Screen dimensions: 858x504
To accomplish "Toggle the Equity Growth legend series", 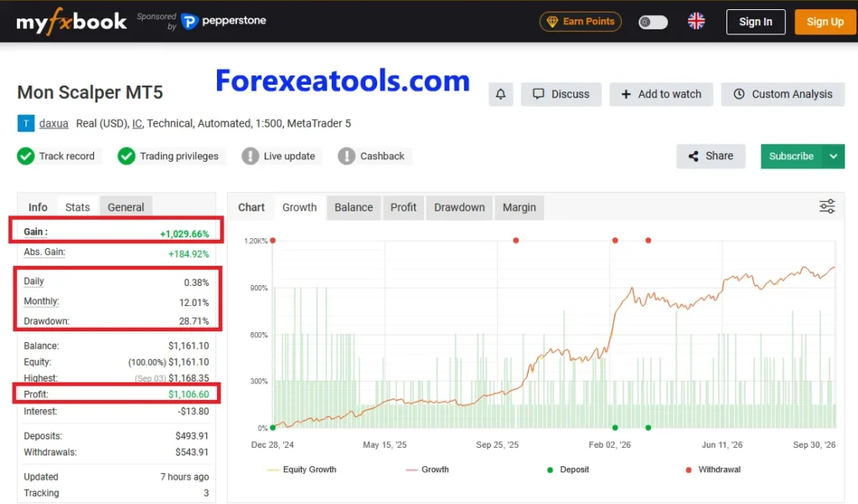I will tap(302, 470).
